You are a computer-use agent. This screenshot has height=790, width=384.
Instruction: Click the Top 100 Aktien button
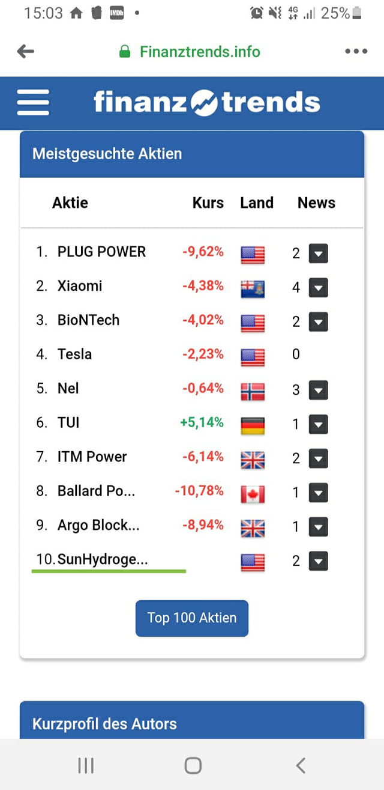coord(192,618)
